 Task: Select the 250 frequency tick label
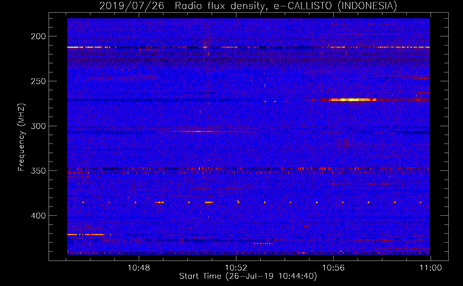pos(38,81)
